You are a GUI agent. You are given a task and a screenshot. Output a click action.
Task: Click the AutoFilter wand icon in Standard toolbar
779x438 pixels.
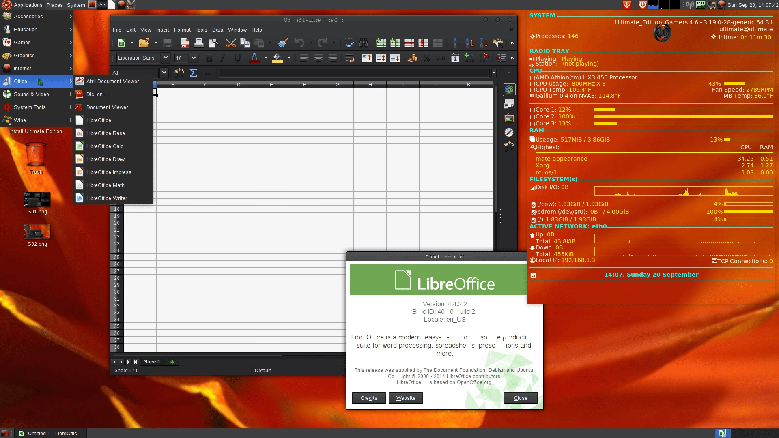[x=498, y=43]
